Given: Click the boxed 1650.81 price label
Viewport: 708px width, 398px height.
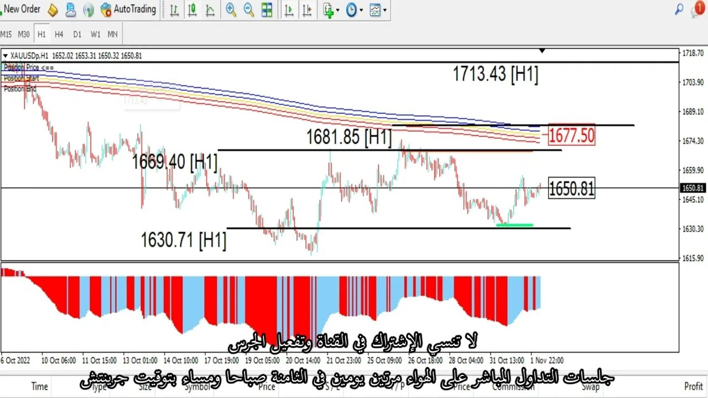Looking at the screenshot, I should point(571,189).
